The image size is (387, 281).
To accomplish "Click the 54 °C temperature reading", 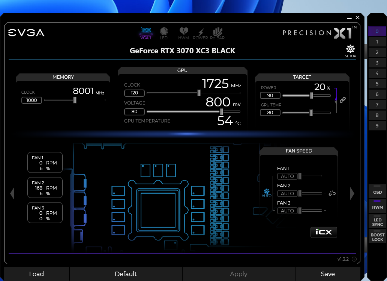I will tap(229, 121).
